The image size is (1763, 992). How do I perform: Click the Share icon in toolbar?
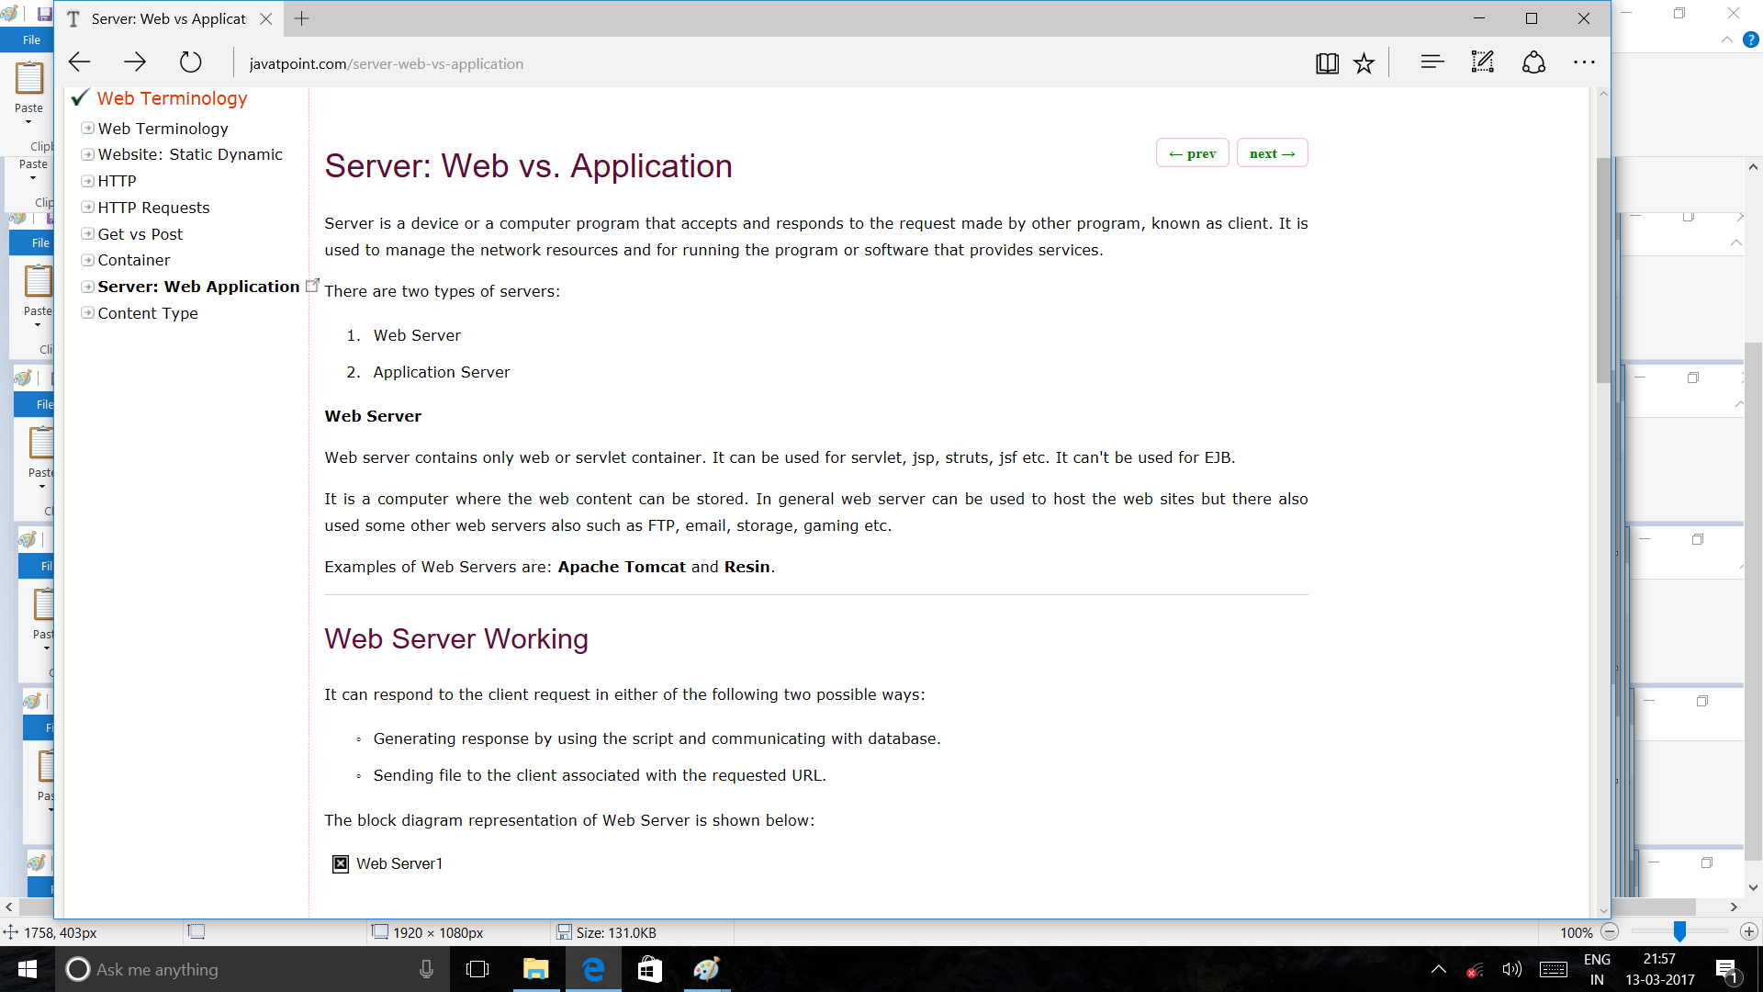(1533, 62)
